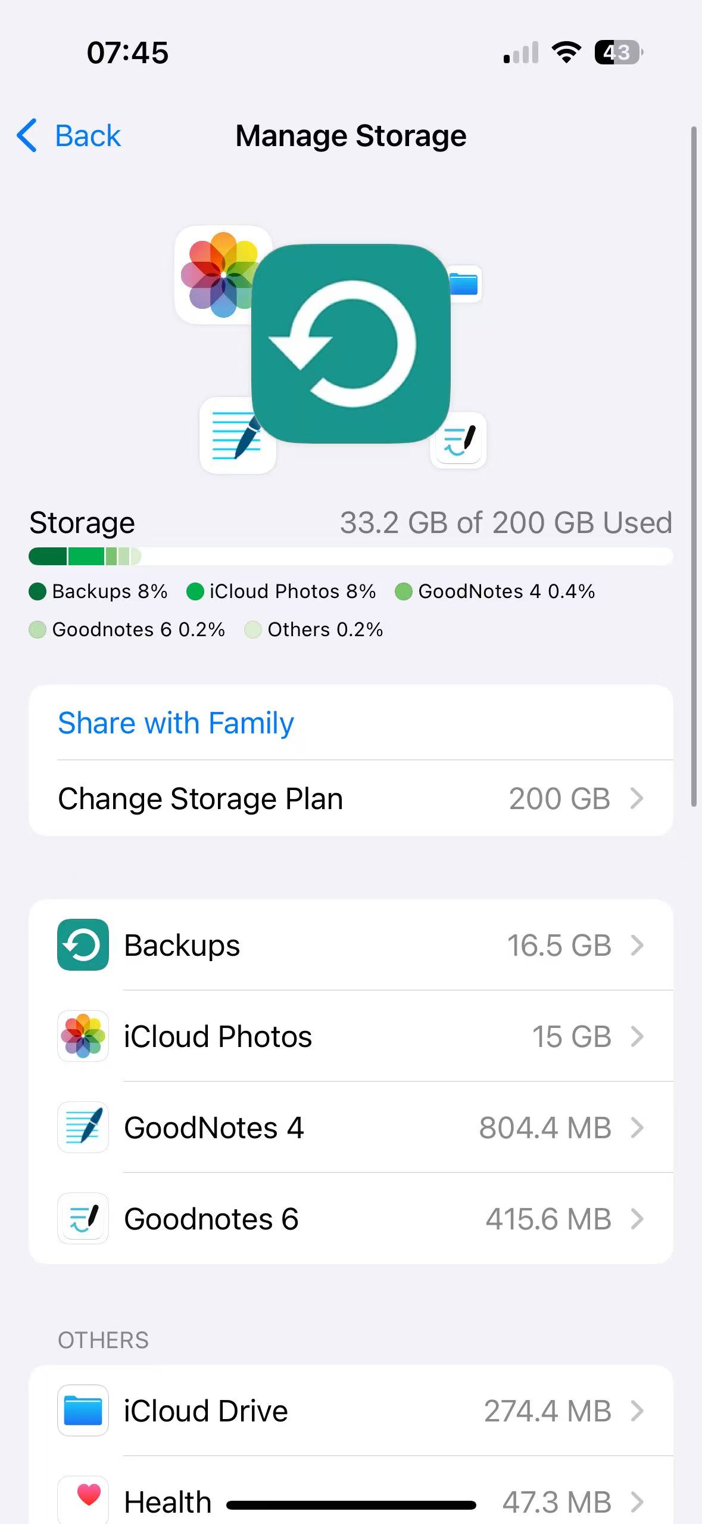Tap the Share with Family link

pyautogui.click(x=176, y=723)
